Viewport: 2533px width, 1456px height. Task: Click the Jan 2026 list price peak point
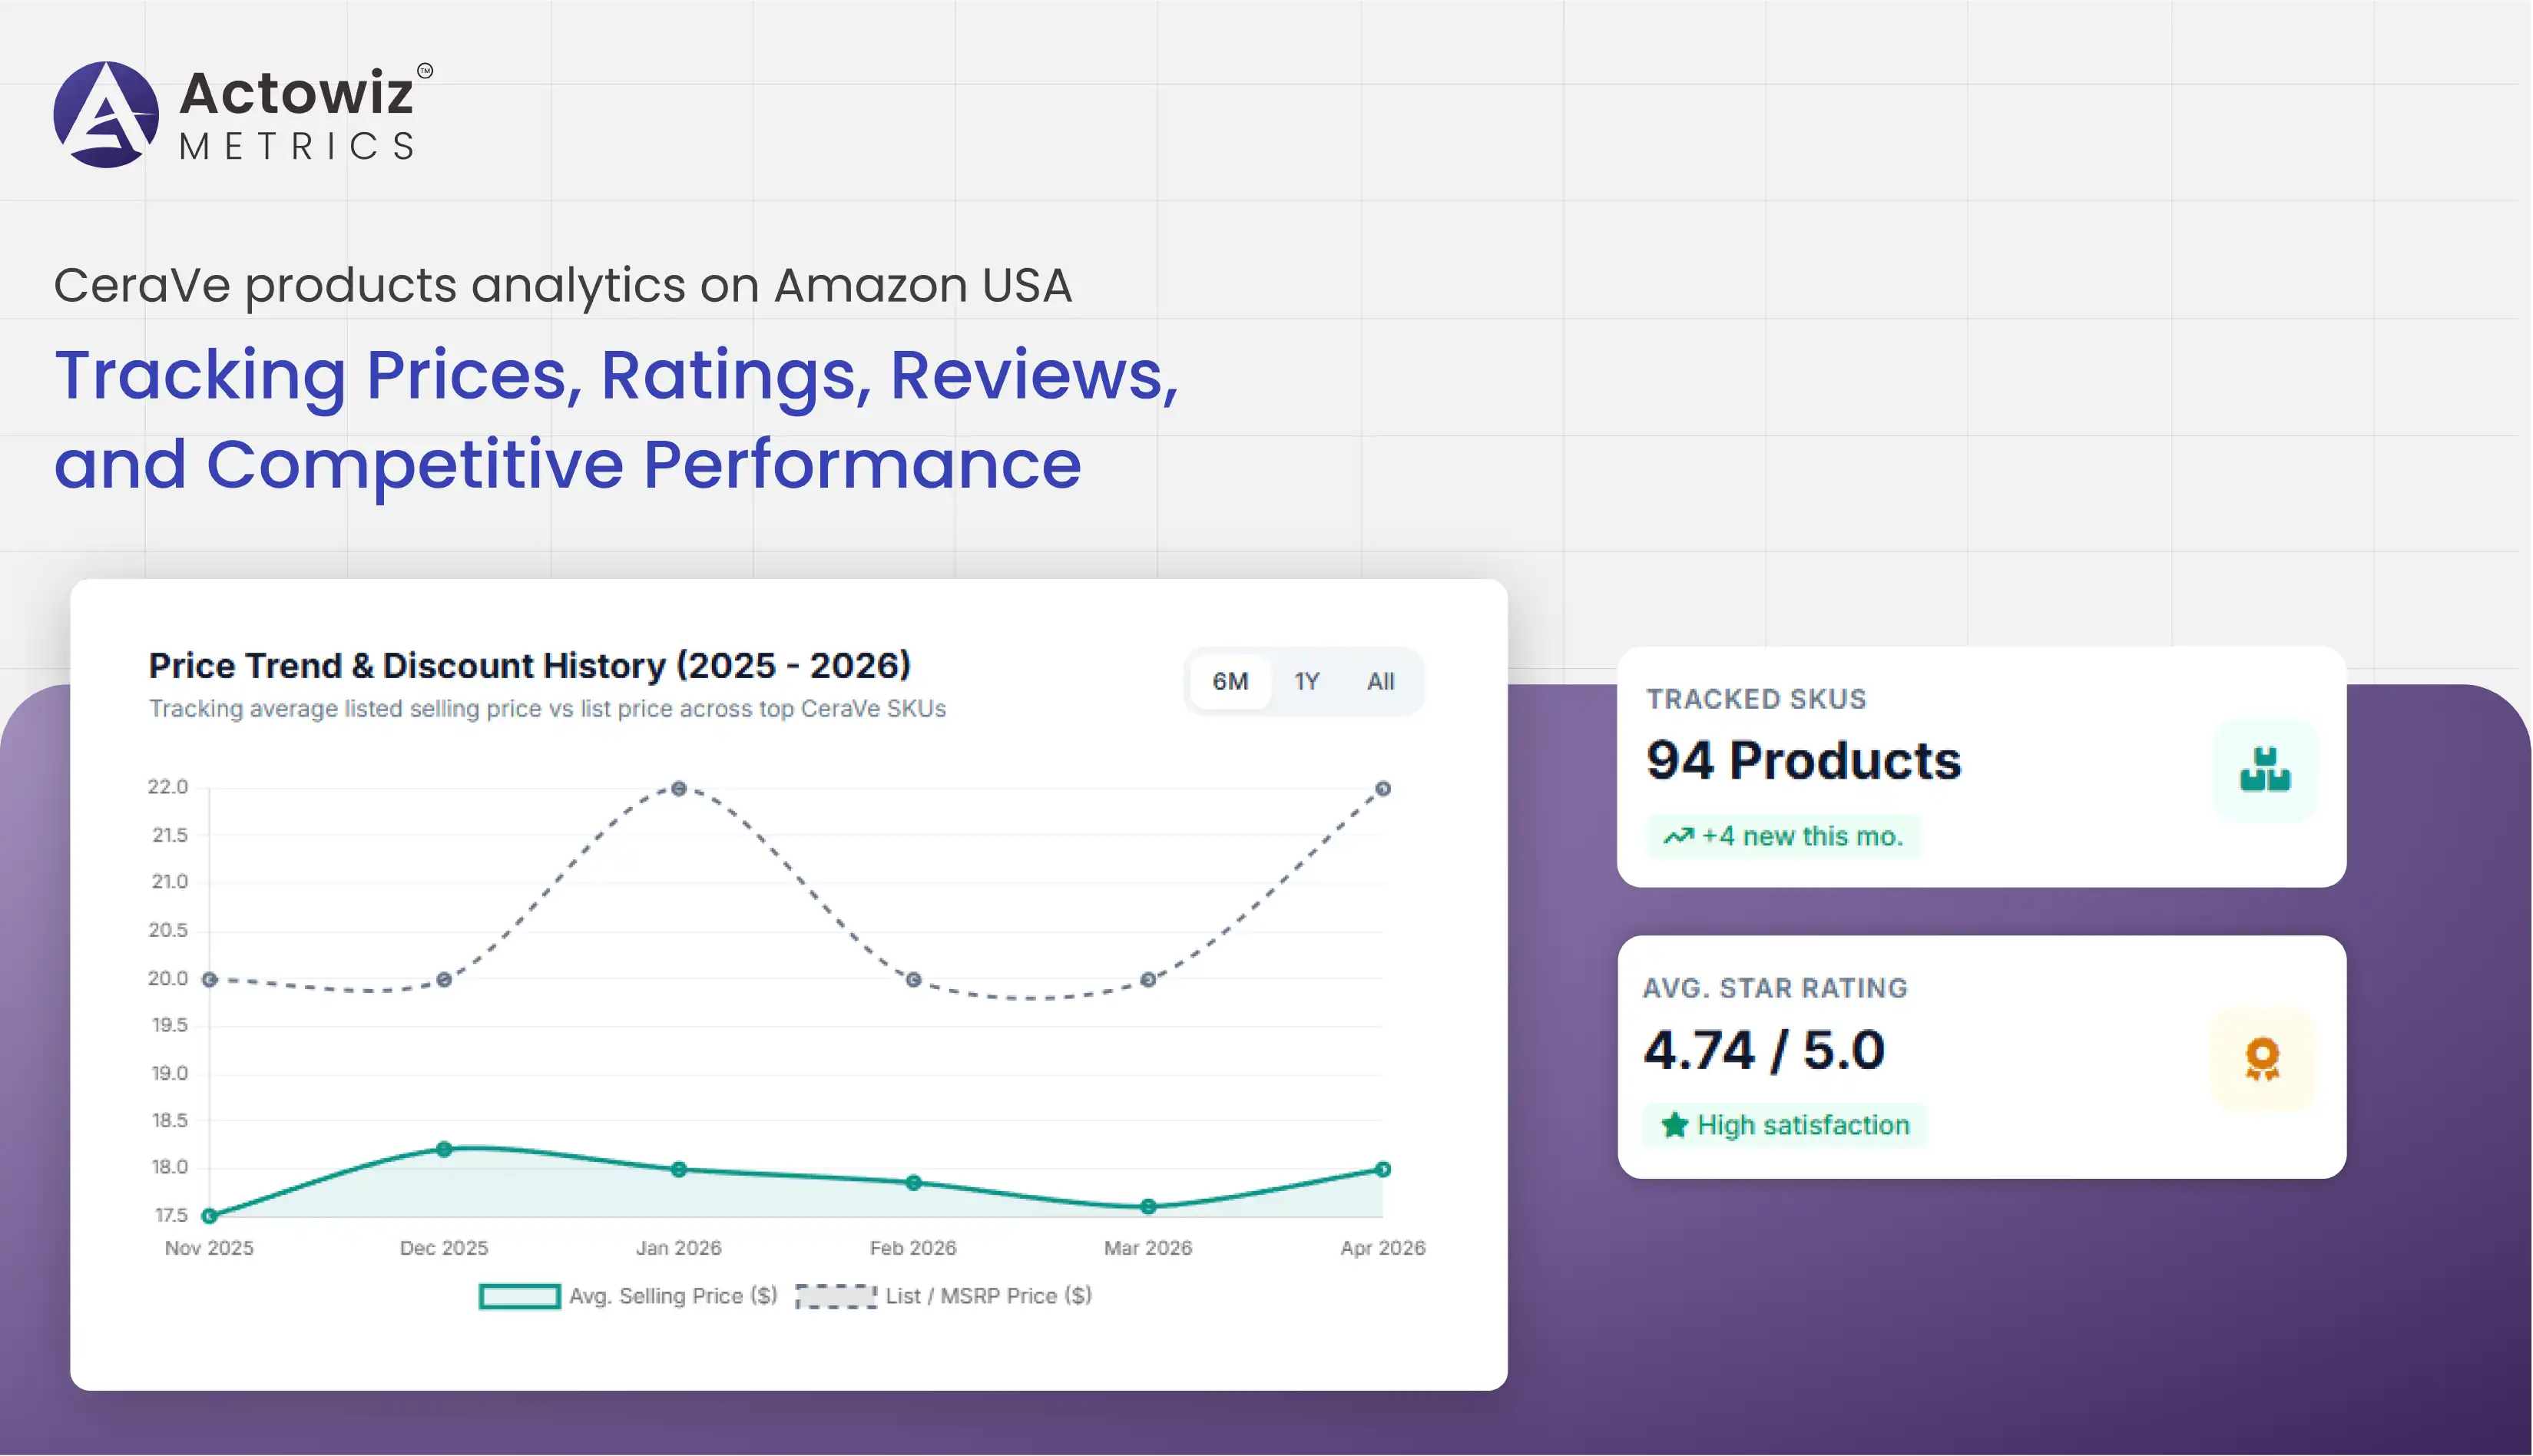[679, 789]
